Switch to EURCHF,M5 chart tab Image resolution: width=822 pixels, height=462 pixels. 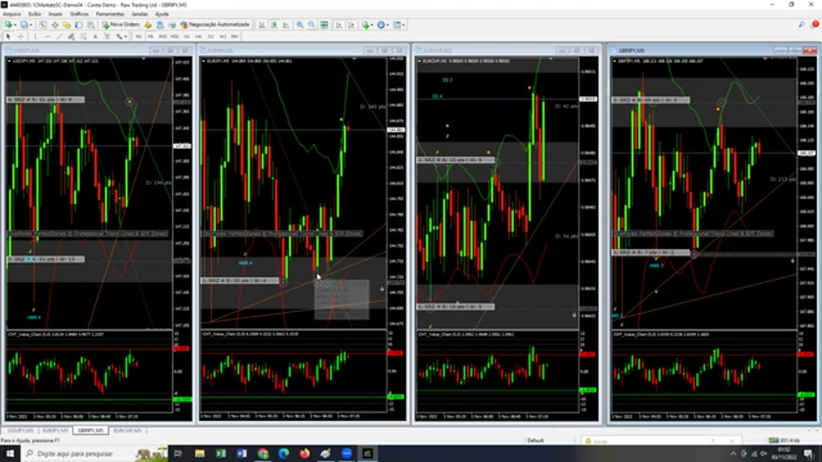click(127, 431)
